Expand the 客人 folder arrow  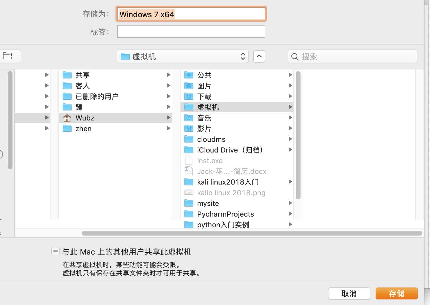[x=168, y=85]
